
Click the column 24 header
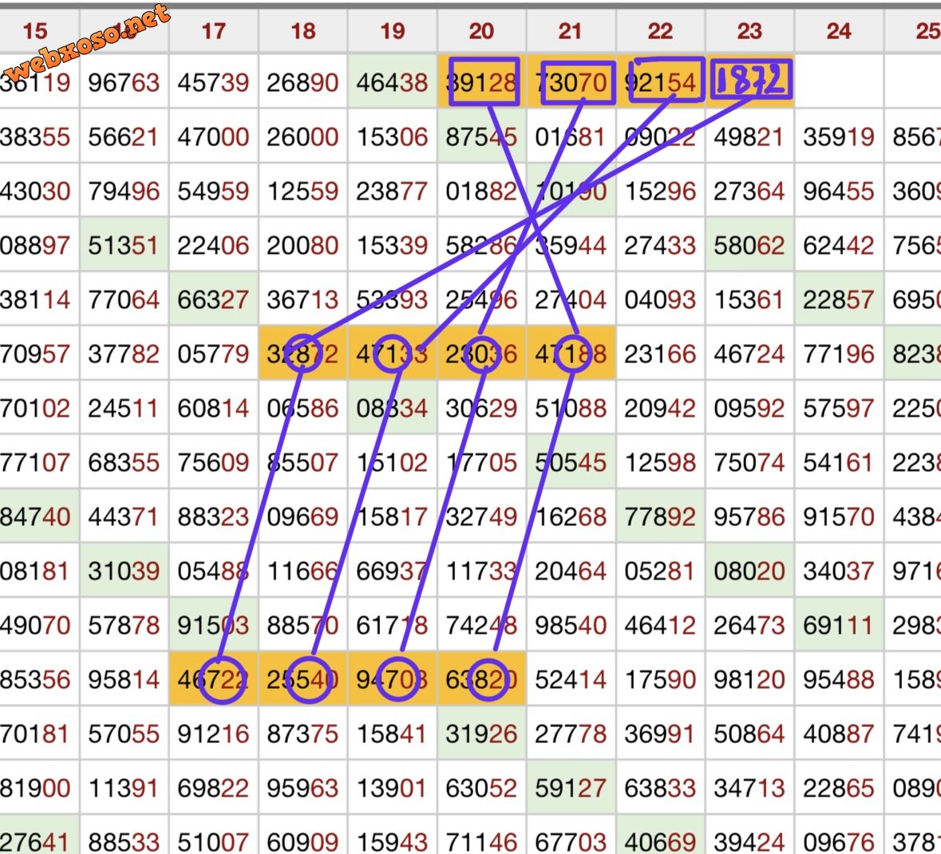click(839, 30)
